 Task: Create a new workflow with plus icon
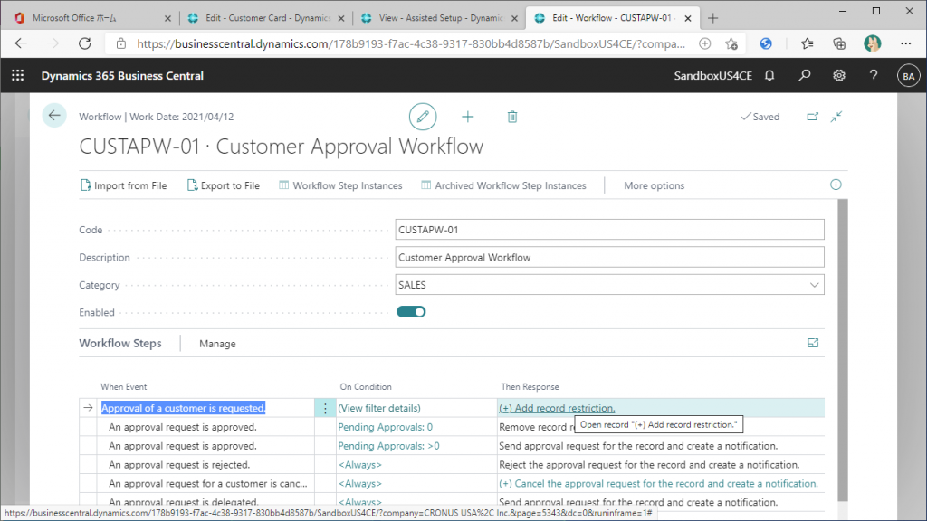pyautogui.click(x=468, y=117)
